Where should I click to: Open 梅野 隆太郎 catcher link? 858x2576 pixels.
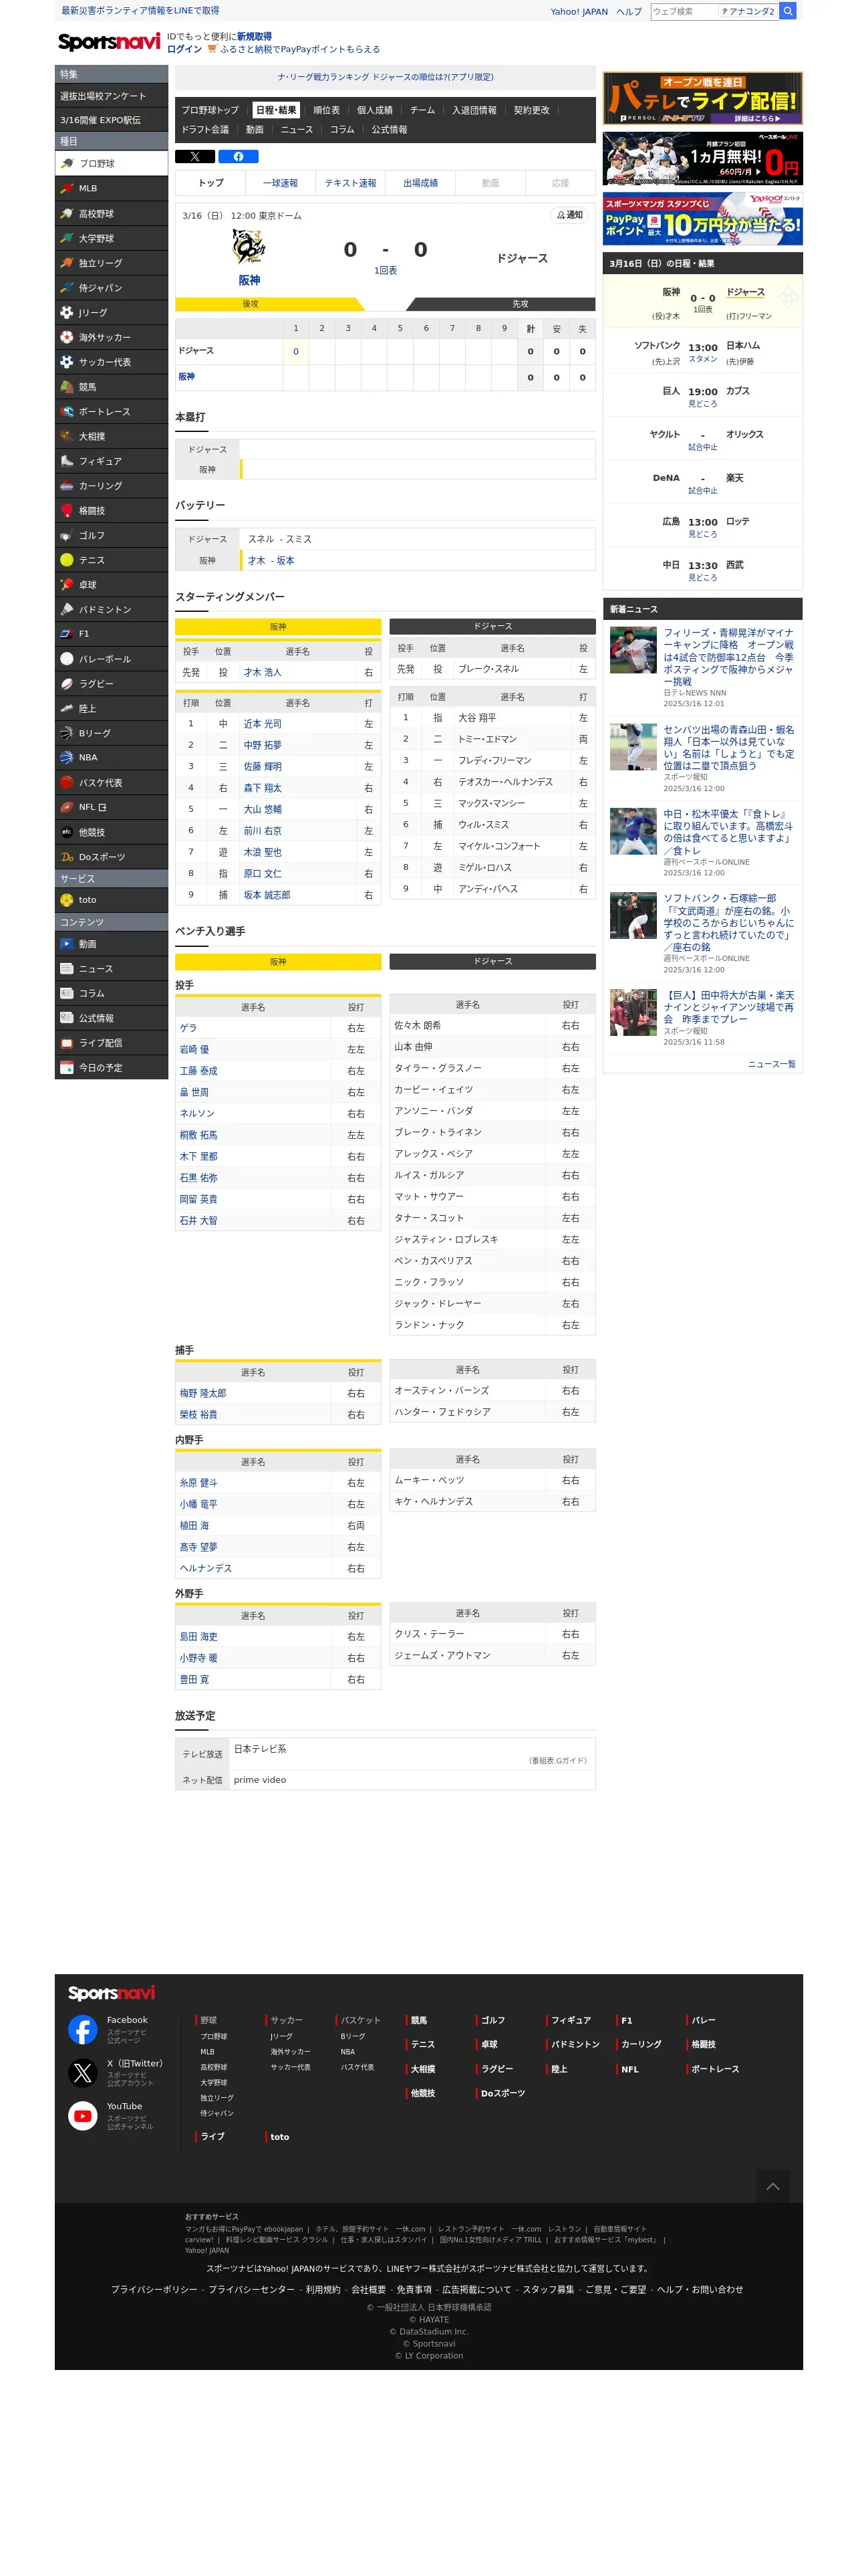tap(202, 1394)
